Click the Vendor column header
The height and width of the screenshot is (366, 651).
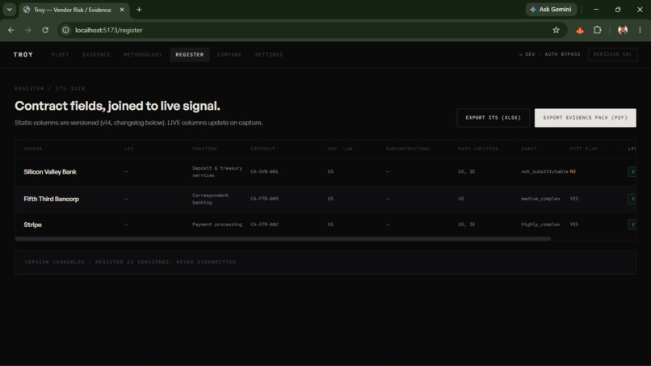33,149
